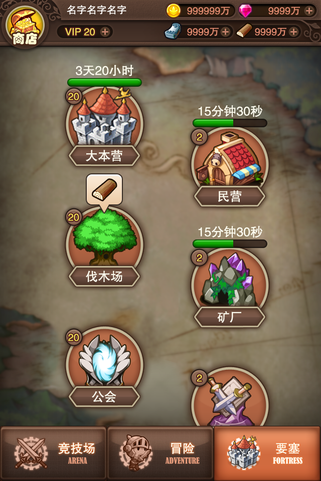Add stone resource via its plus button

pyautogui.click(x=226, y=32)
